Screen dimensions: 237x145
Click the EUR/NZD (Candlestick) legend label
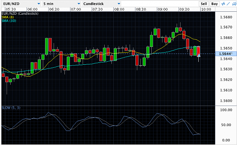[20, 13]
